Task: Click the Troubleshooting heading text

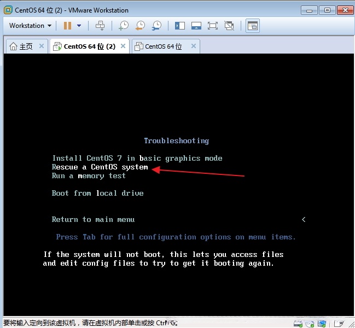Action: click(x=176, y=140)
